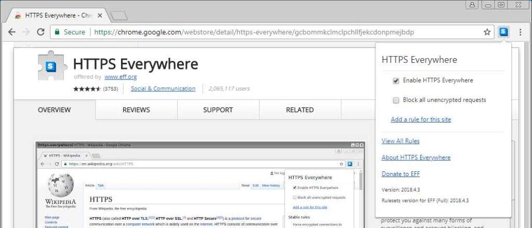Click the HTTPS Everywhere puzzle-piece logo
The image size is (532, 228).
[51, 66]
